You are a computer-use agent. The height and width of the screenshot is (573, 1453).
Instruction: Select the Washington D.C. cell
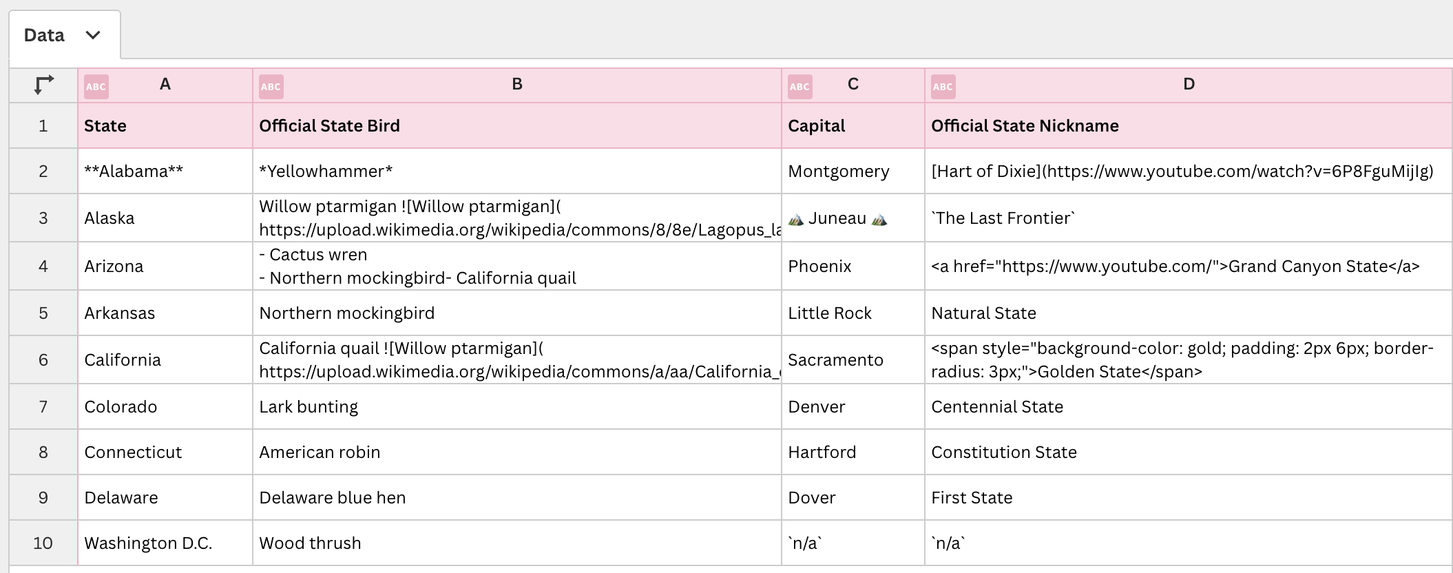pos(148,543)
